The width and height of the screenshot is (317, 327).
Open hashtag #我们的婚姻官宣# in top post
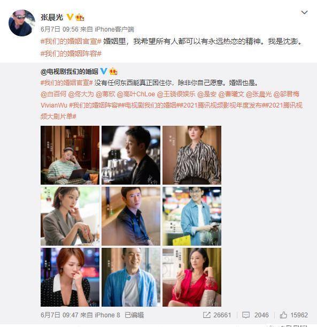71,41
